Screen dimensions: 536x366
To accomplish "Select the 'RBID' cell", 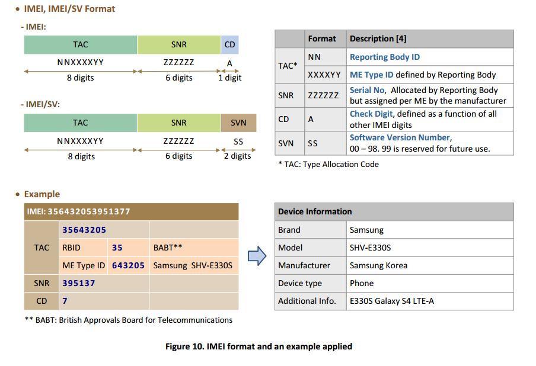I will tap(84, 248).
